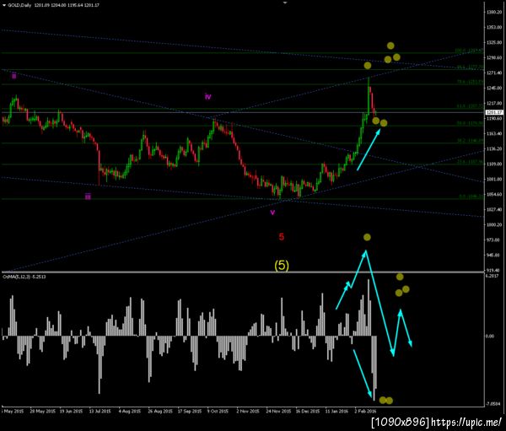The height and width of the screenshot is (431, 506).
Task: Click the chart shift triangle marker at top
Action: (x=285, y=3)
